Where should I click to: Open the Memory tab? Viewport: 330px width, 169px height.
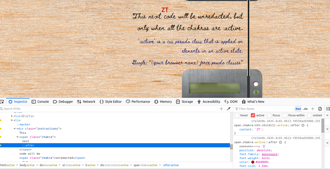coord(163,102)
